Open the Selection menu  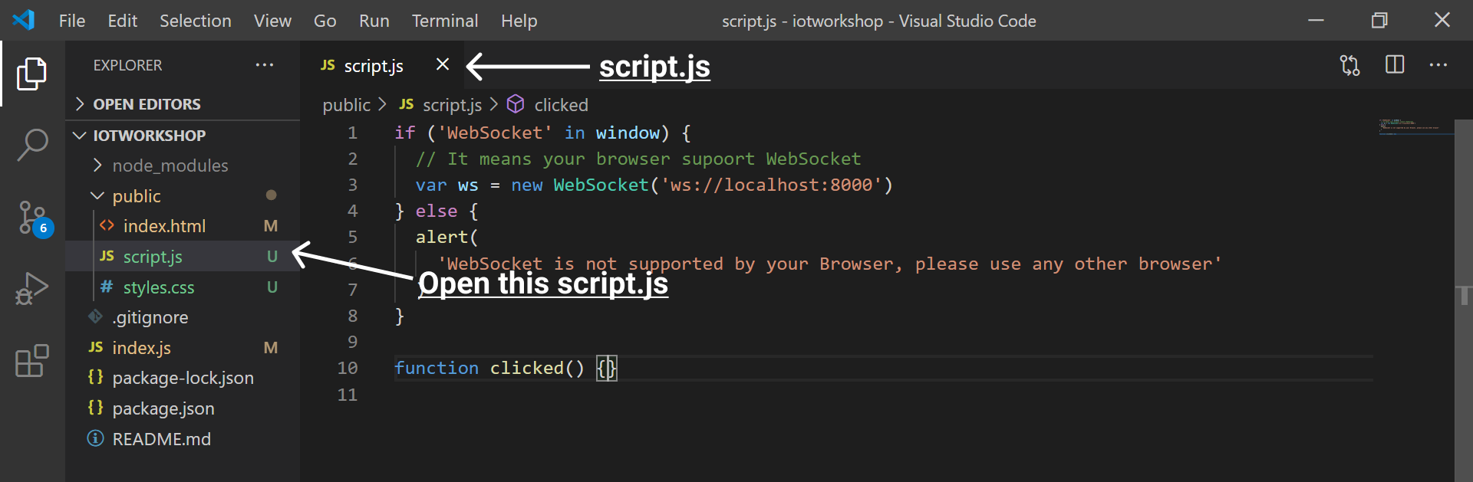pyautogui.click(x=196, y=21)
